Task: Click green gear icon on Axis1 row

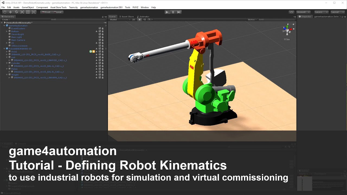Action: [x=91, y=51]
